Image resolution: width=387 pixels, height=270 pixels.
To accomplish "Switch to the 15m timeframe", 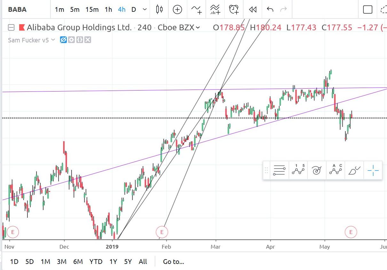I will point(92,10).
